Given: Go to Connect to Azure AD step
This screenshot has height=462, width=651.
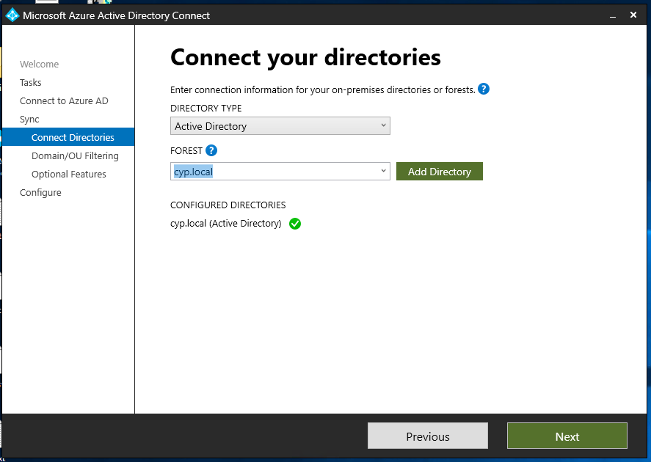Looking at the screenshot, I should (64, 100).
